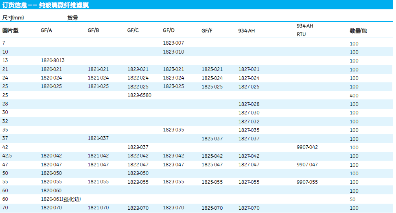Viewport: 396px width, 213px height.
Task: Select GF/C code 1822-021
Action: (x=138, y=69)
